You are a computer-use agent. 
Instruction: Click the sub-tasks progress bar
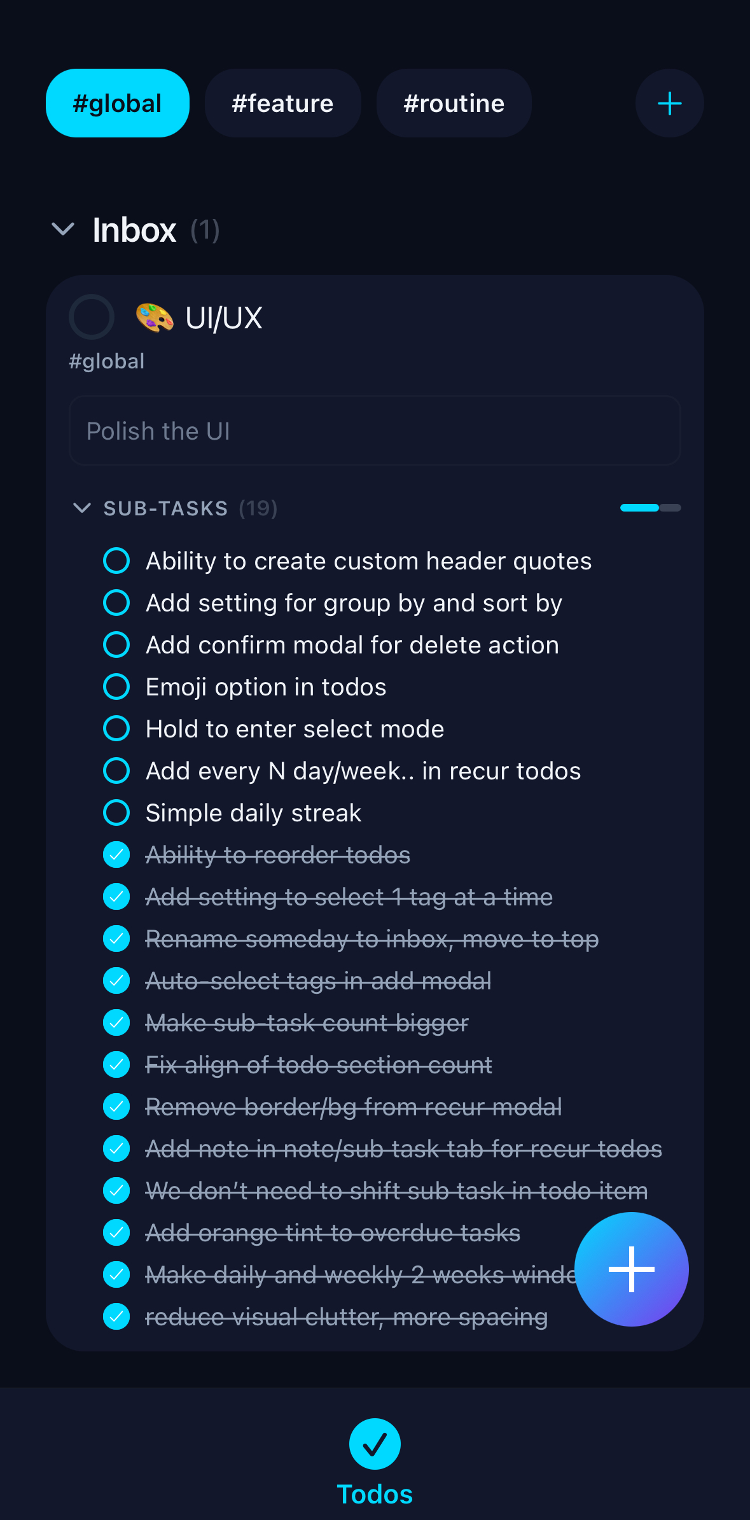click(650, 508)
